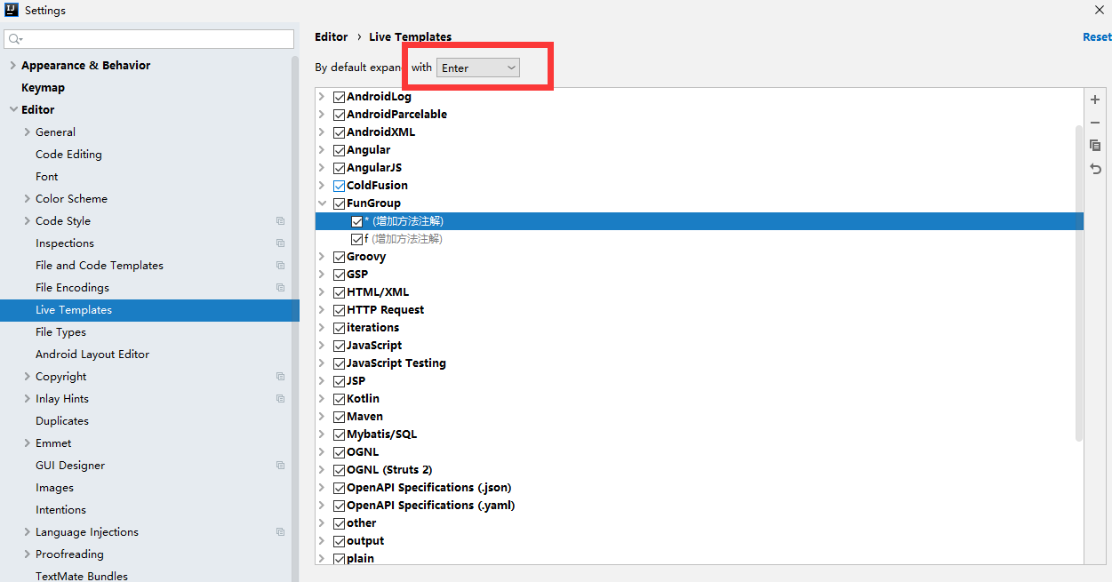Click the project-level icon beside Inspections
The height and width of the screenshot is (582, 1112).
pyautogui.click(x=280, y=243)
